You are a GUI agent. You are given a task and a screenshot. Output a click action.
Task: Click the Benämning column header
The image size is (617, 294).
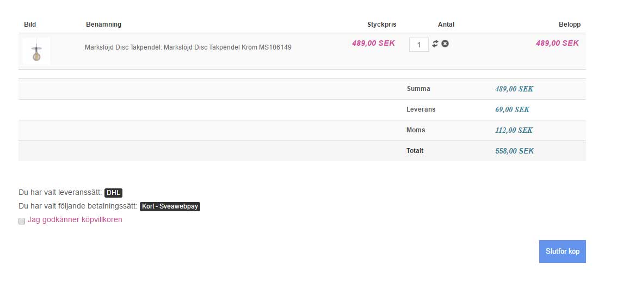coord(103,24)
